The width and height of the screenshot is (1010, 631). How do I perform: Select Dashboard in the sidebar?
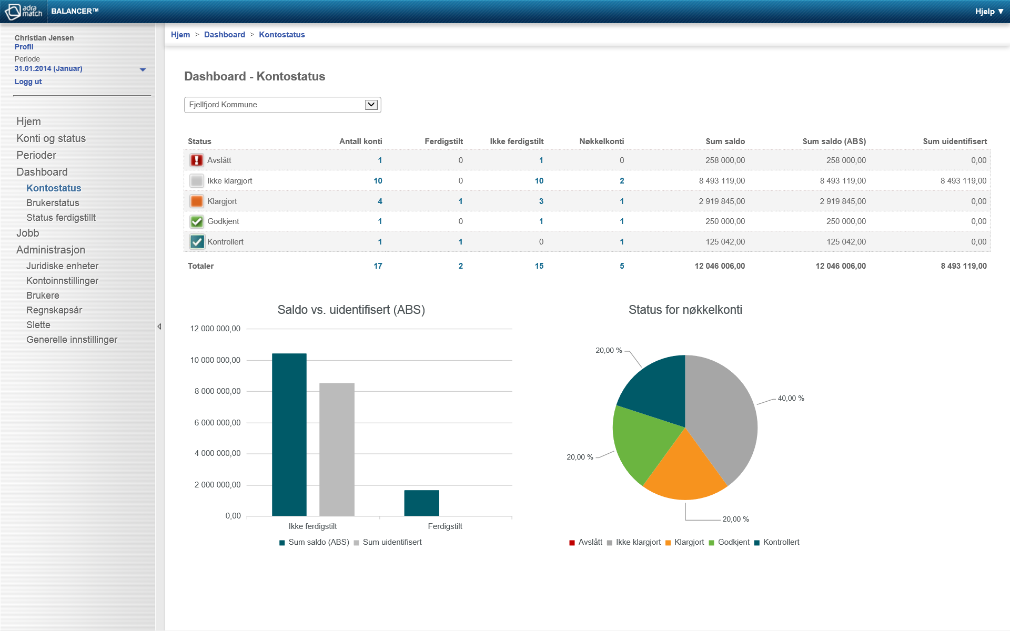42,172
